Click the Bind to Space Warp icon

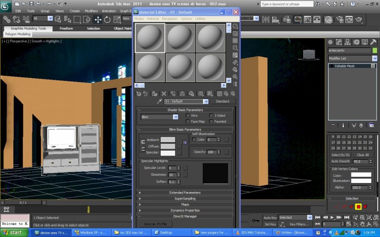26,19
